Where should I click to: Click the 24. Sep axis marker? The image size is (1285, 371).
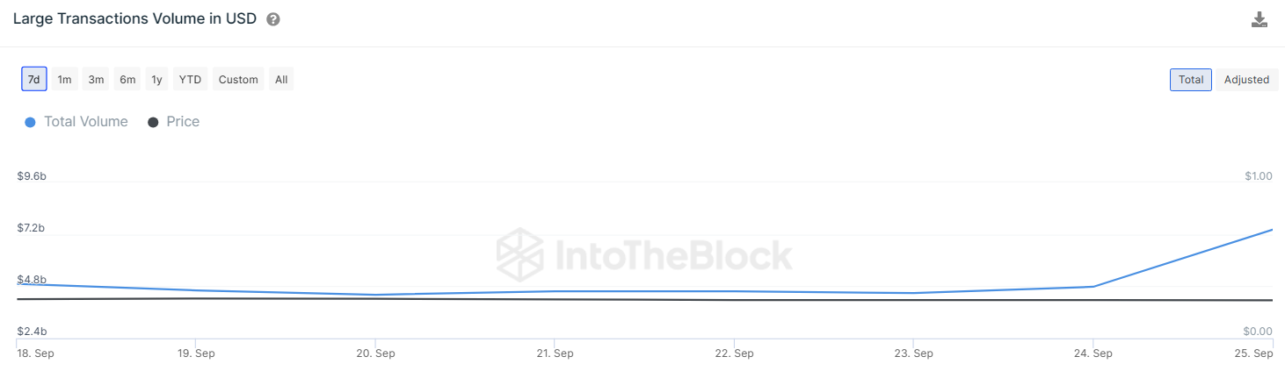1093,353
